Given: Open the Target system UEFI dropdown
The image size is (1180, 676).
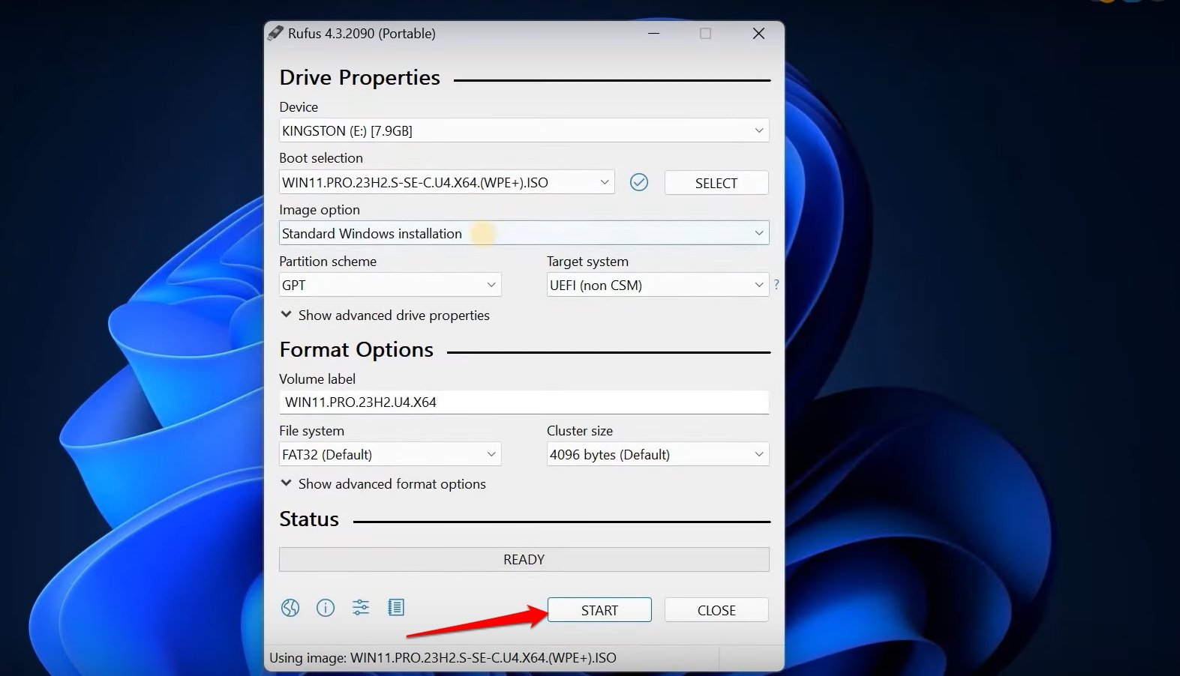Looking at the screenshot, I should (657, 285).
